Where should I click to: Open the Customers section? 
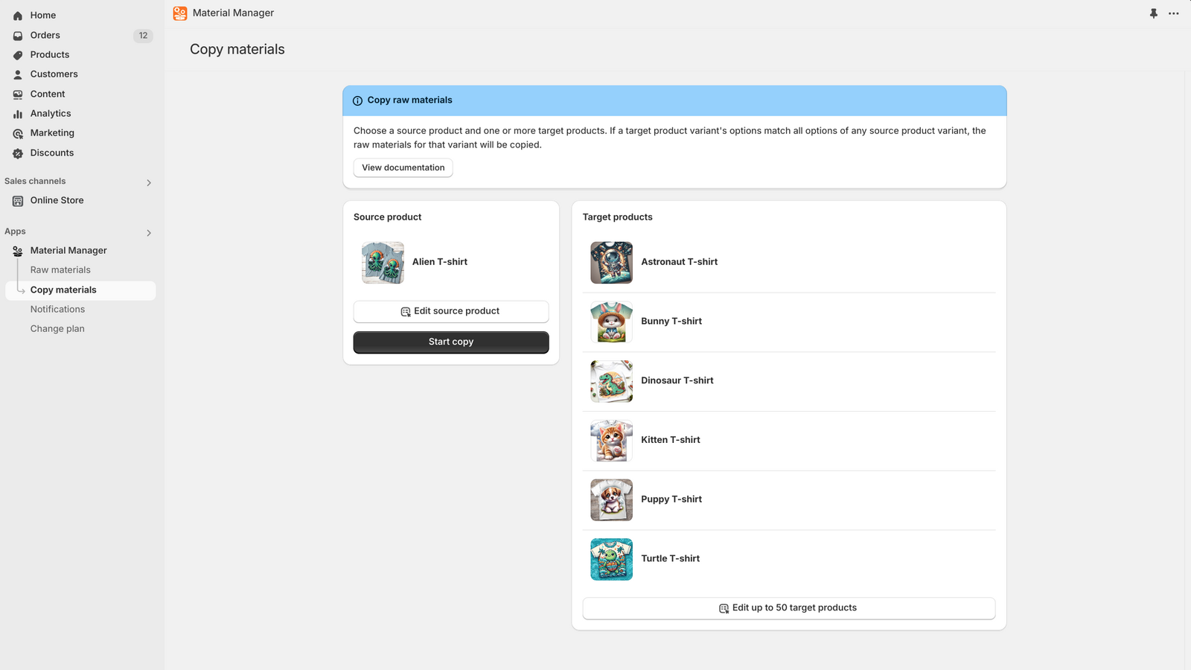pos(54,74)
